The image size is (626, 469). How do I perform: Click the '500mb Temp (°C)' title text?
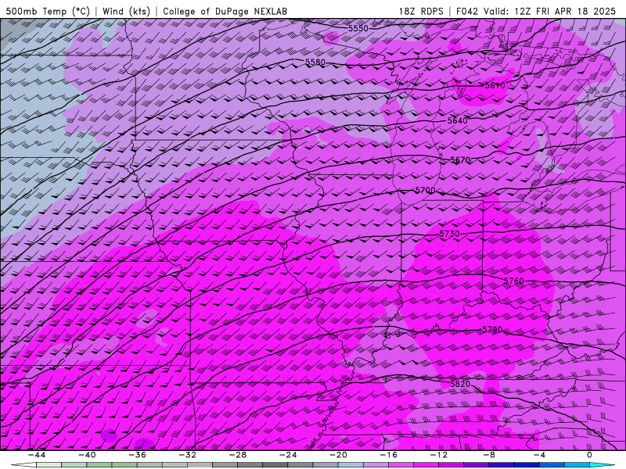click(48, 11)
